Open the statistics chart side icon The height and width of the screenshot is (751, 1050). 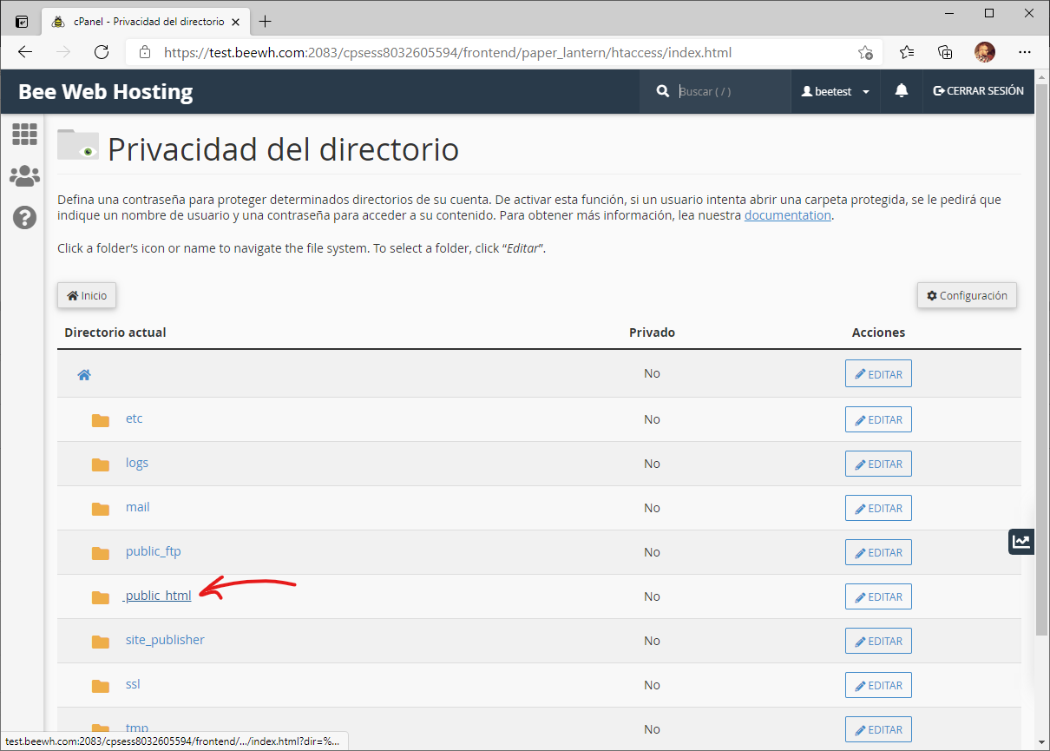[1021, 542]
